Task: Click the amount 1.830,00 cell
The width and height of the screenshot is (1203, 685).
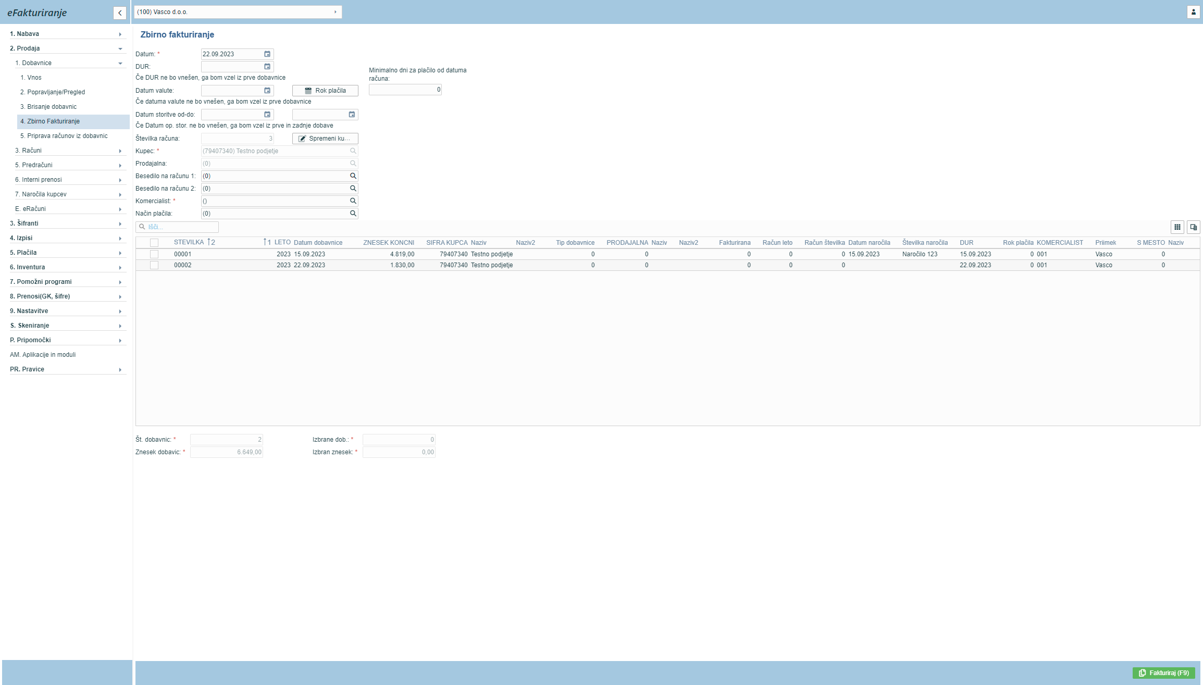Action: point(402,265)
